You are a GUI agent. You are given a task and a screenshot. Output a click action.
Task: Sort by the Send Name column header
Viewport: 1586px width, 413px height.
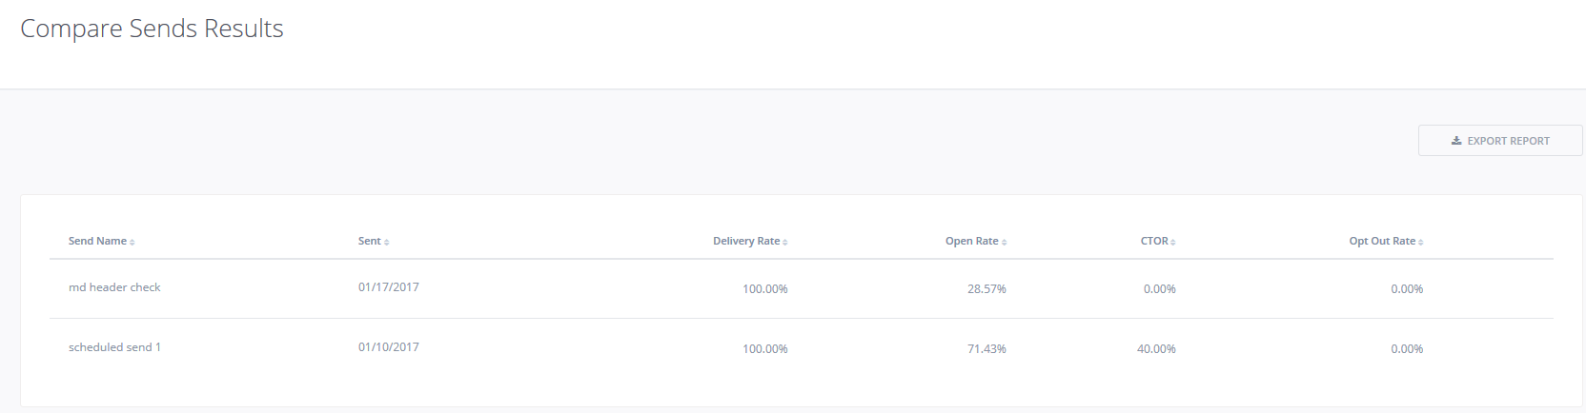pos(101,242)
